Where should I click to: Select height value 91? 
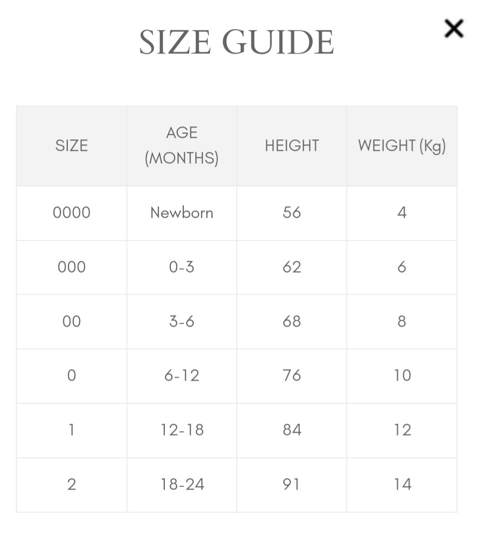coord(292,485)
